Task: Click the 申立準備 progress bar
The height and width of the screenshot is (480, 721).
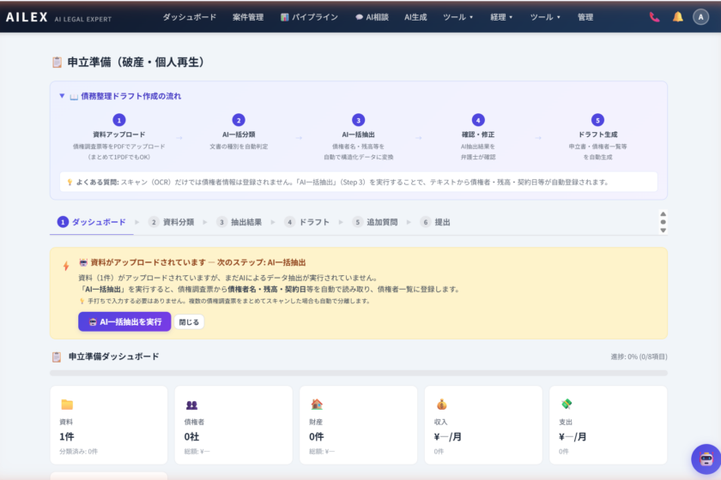Action: (x=358, y=373)
